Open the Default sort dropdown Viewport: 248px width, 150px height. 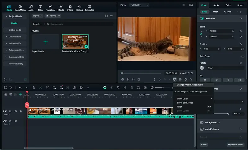(37, 24)
